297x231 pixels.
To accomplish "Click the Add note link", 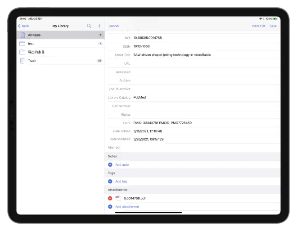I will click(x=122, y=165).
